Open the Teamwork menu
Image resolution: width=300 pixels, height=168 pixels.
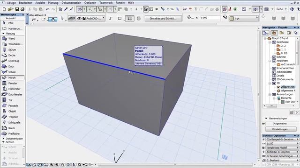point(106,3)
